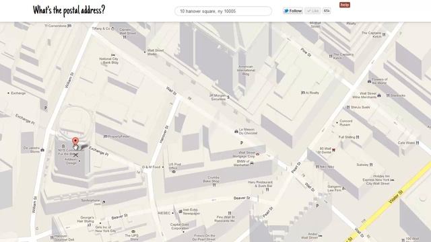Click the red map pin marker
This screenshot has width=431, height=242.
tap(75, 142)
